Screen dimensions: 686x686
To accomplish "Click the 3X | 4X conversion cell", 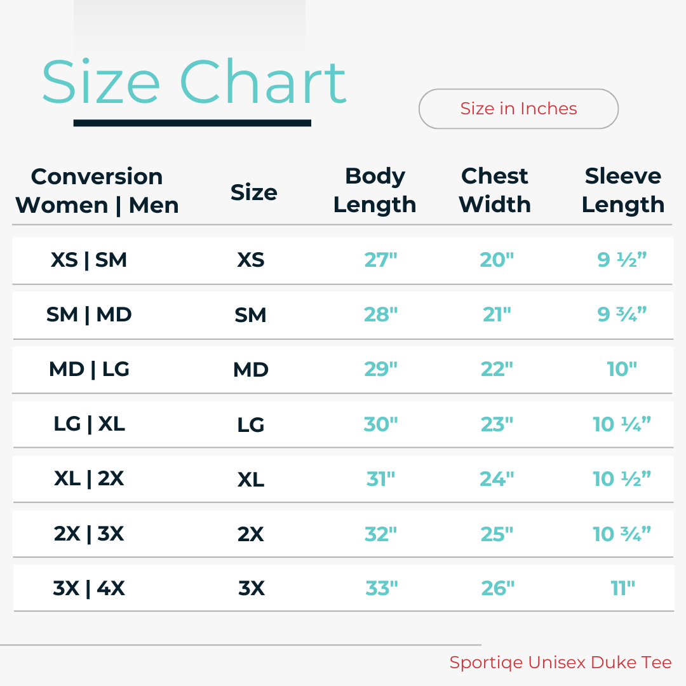I will pyautogui.click(x=89, y=589).
